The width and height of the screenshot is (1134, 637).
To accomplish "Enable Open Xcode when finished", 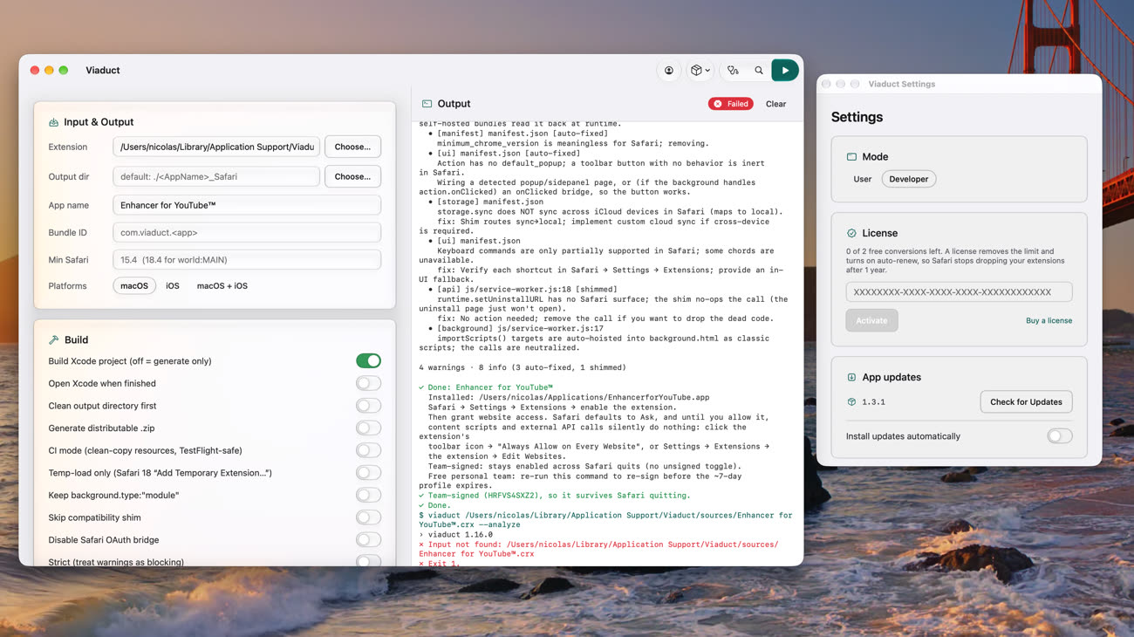I will 368,383.
